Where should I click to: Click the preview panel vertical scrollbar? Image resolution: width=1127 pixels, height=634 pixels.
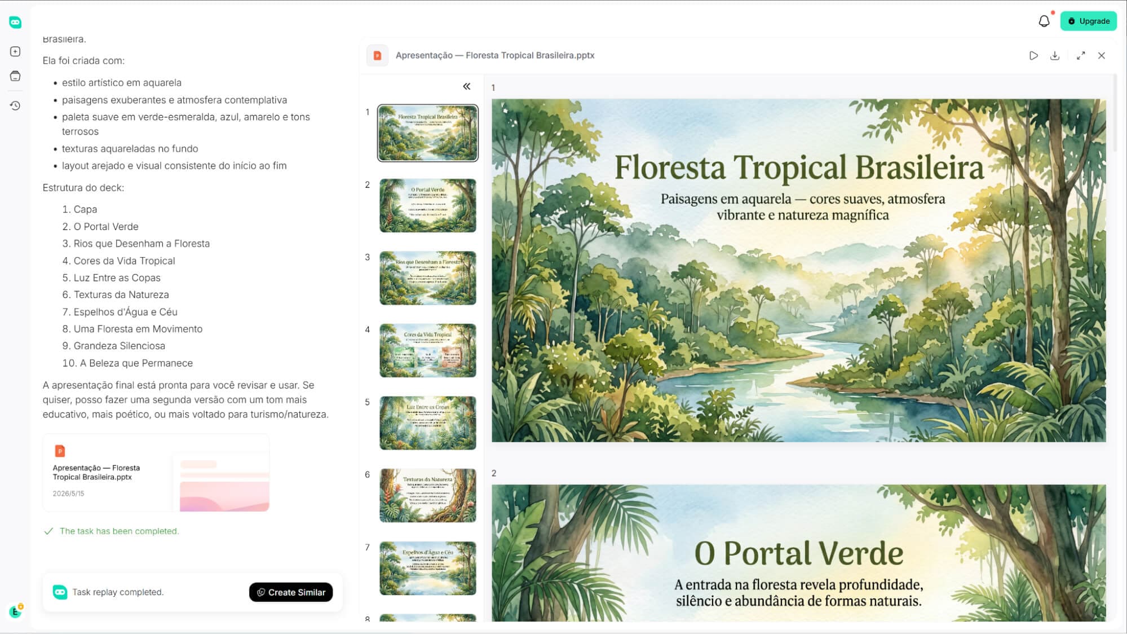point(1115,113)
